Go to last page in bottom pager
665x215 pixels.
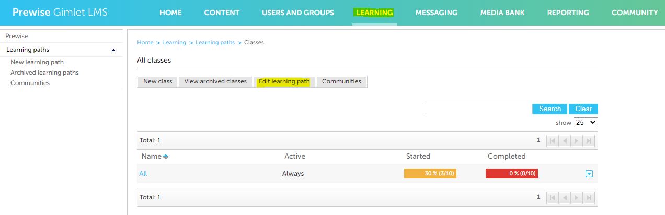(589, 198)
